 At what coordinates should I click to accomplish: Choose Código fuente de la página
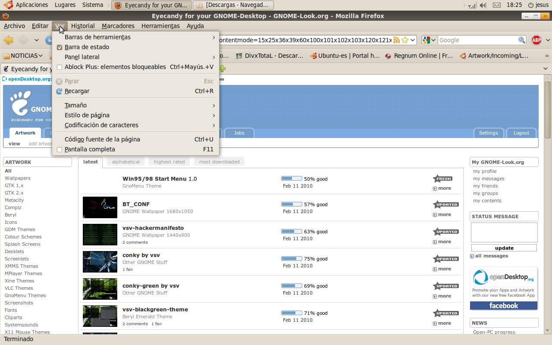[135, 139]
